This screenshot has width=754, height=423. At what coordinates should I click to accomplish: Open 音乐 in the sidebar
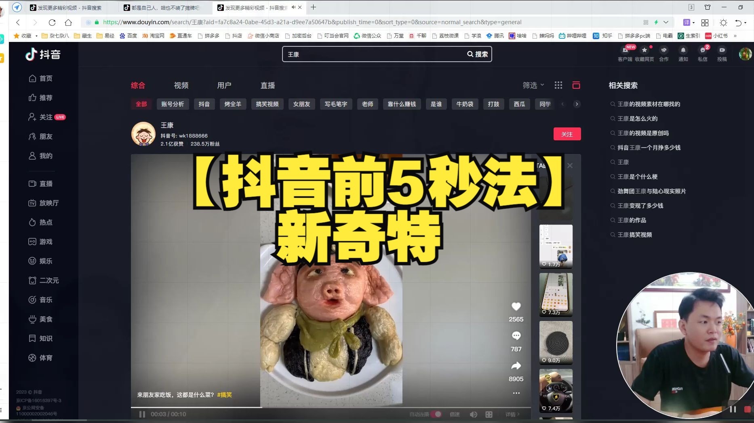40,300
